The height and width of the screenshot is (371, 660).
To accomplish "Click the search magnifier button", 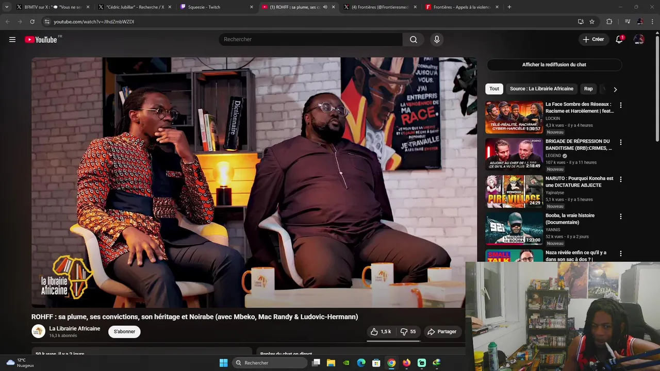I will pos(414,40).
